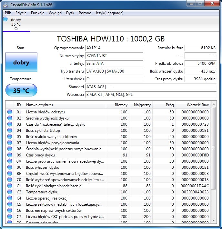The image size is (222, 229).
Task: Click the 35 °C temperature button
Action: pos(21,90)
